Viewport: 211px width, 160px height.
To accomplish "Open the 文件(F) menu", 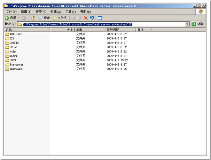I will pyautogui.click(x=11, y=12).
